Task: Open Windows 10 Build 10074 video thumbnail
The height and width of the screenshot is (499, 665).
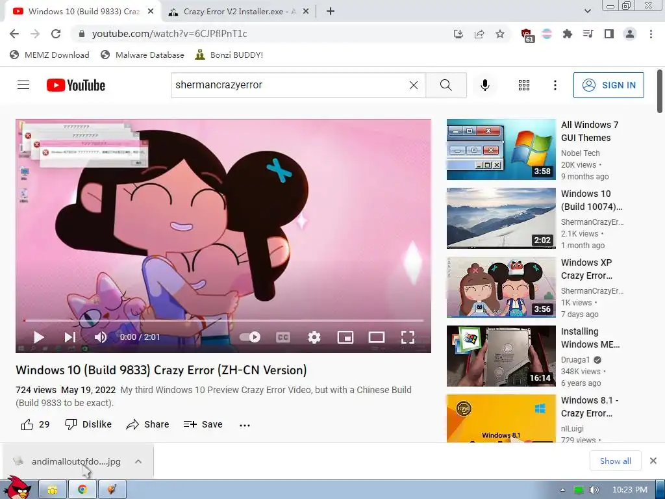Action: pos(501,218)
